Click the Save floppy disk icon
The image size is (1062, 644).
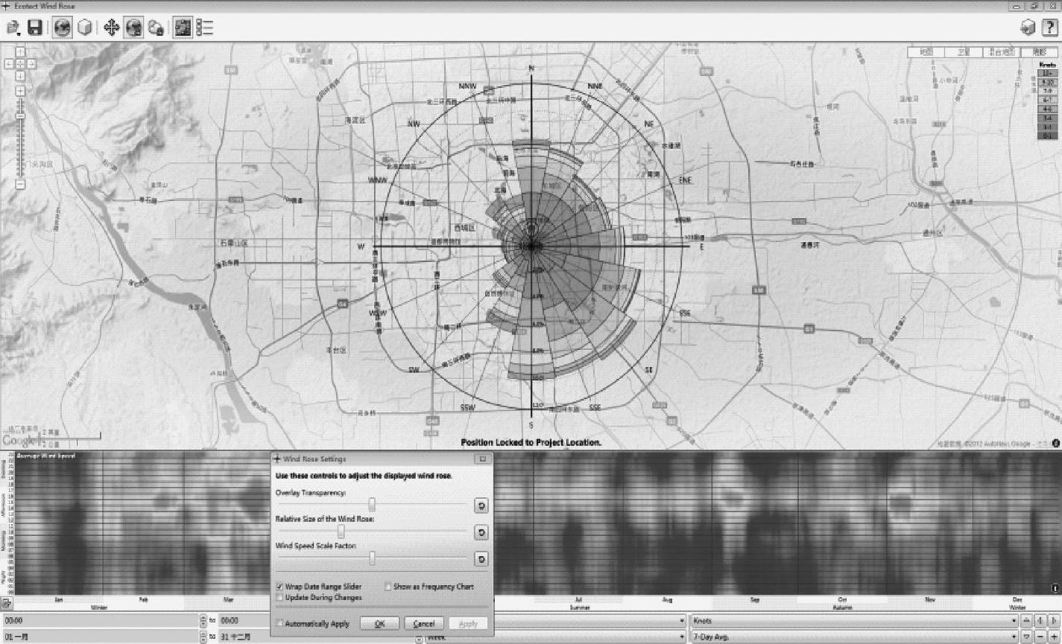tap(35, 28)
